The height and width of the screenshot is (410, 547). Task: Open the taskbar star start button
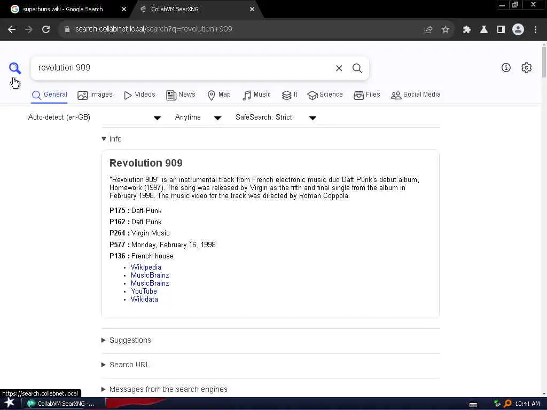point(10,403)
